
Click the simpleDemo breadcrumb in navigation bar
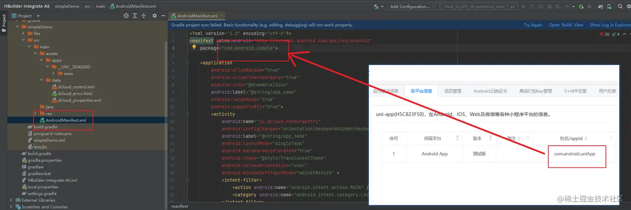[68, 7]
